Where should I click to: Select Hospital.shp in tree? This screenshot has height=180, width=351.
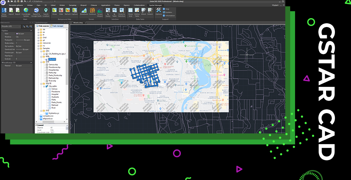(x=54, y=70)
